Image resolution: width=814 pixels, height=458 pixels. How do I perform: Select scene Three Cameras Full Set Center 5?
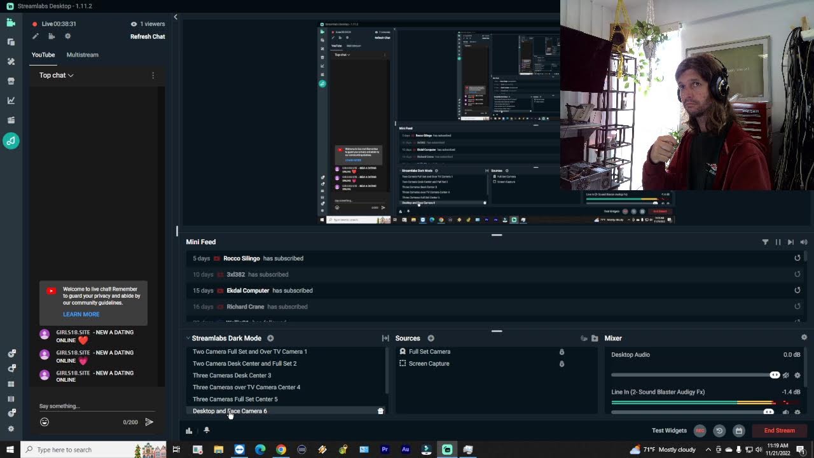point(235,399)
